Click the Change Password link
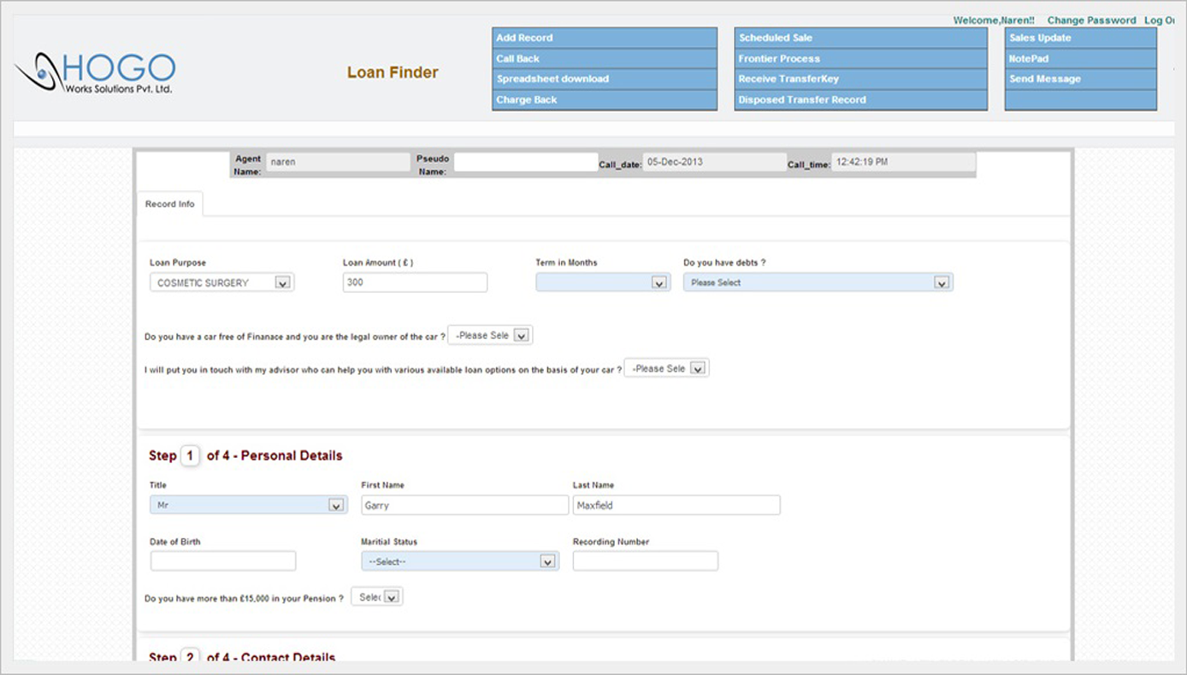 click(x=1091, y=21)
